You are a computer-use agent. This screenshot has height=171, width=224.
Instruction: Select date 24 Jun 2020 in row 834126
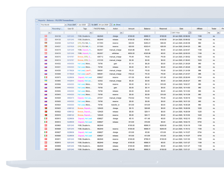click(181, 36)
